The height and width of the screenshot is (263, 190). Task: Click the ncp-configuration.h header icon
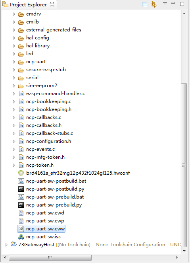tap(21, 141)
